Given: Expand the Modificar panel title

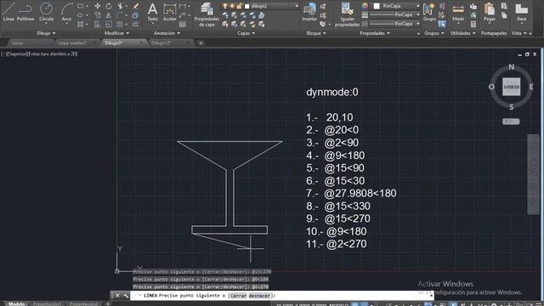Looking at the screenshot, I should click(116, 33).
